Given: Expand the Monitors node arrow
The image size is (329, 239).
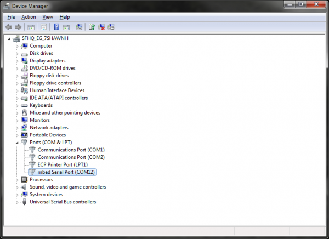Looking at the screenshot, I should tap(17, 121).
